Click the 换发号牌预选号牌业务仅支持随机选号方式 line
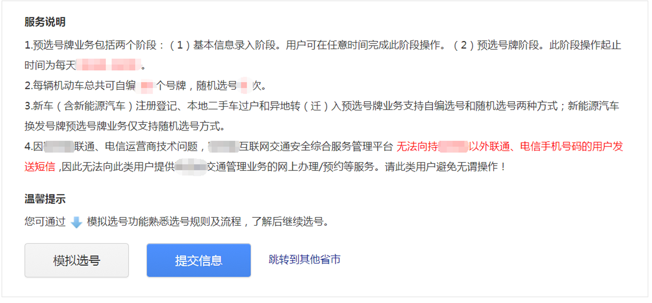The image size is (652, 303). 125,126
